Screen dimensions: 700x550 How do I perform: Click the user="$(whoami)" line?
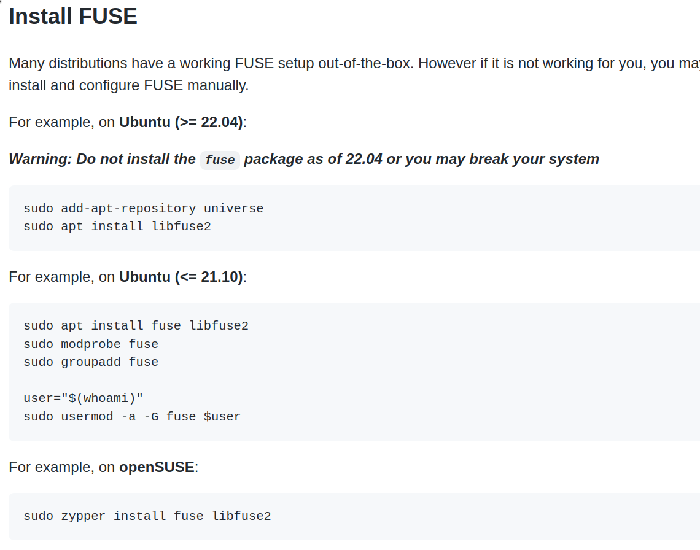(x=83, y=398)
